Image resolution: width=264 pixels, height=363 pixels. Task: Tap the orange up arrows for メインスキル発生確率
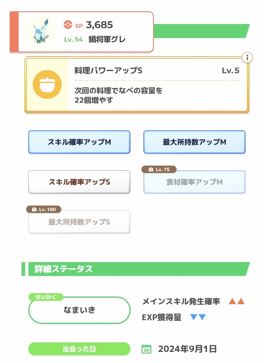tap(236, 301)
